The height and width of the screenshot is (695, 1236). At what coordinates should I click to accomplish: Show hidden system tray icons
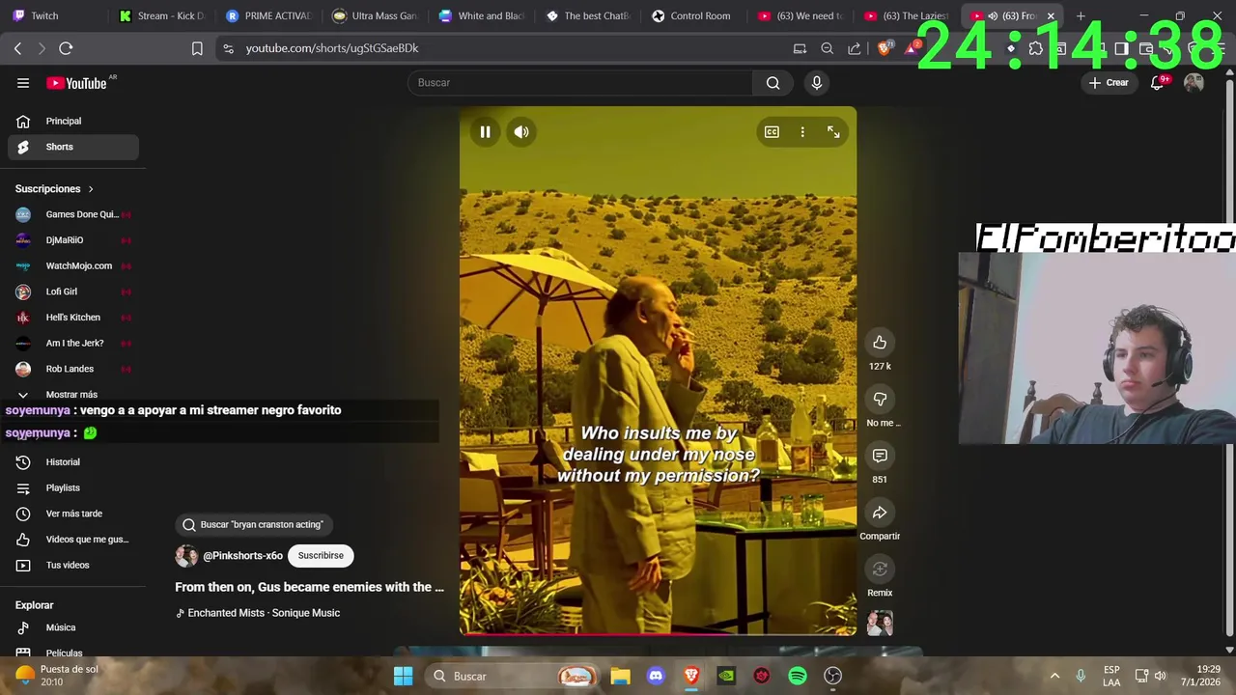point(1054,677)
